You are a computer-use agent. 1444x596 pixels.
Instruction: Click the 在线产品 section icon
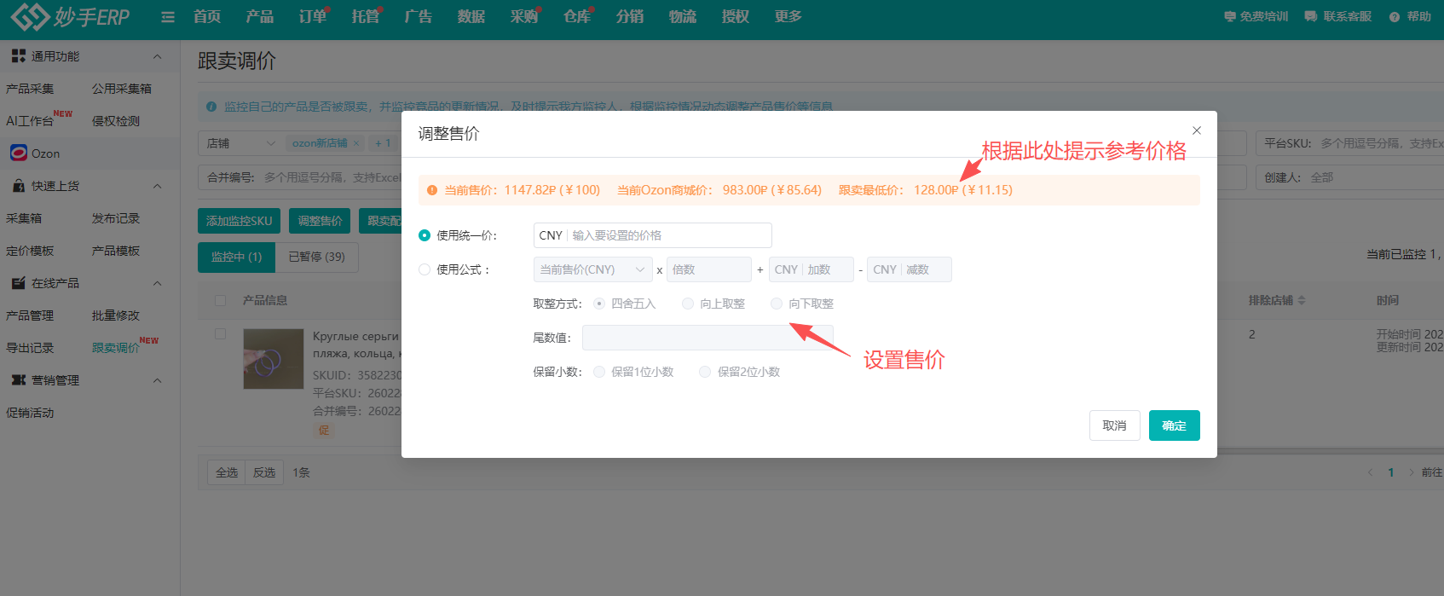(18, 283)
